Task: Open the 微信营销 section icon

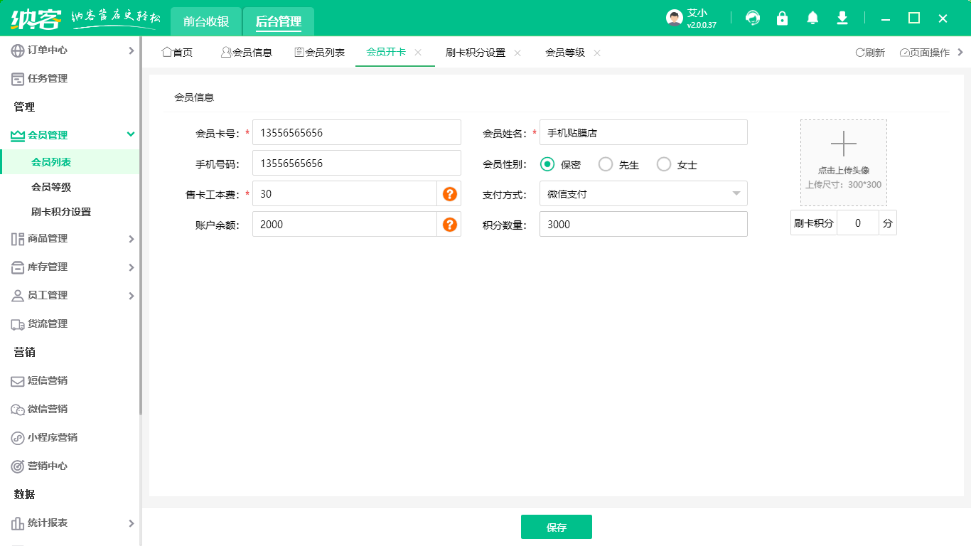Action: (x=16, y=409)
